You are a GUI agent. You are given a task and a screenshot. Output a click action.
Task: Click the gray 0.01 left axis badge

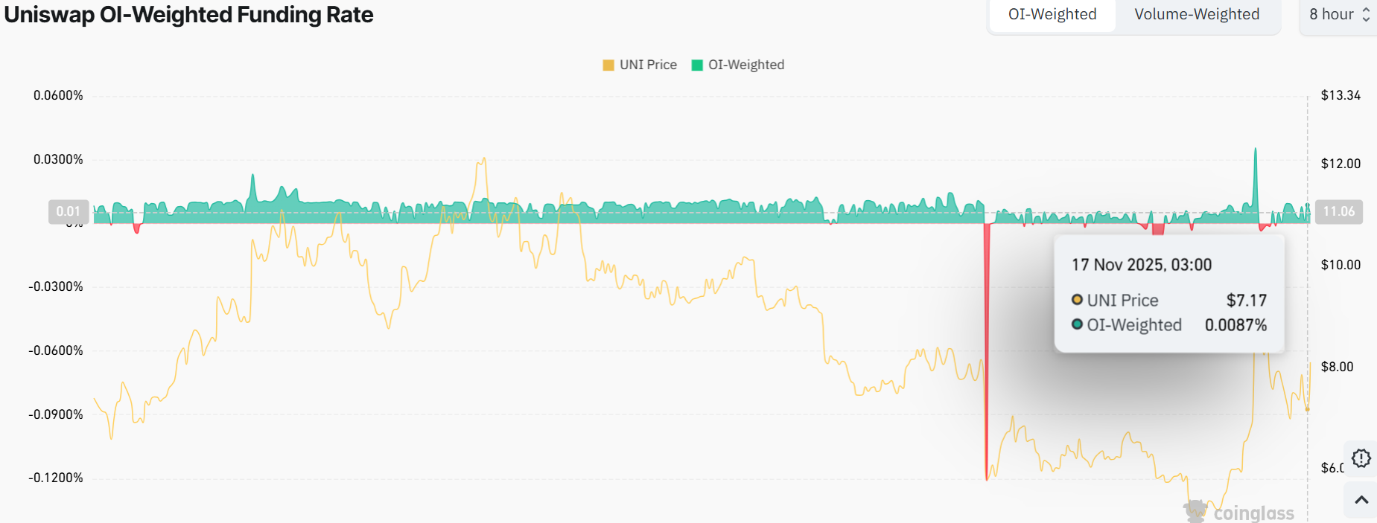(69, 211)
